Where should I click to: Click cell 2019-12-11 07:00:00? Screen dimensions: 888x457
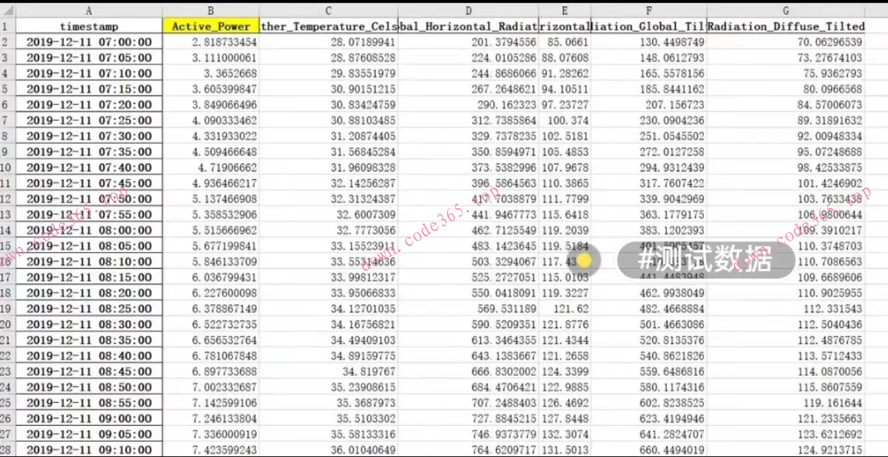(89, 42)
